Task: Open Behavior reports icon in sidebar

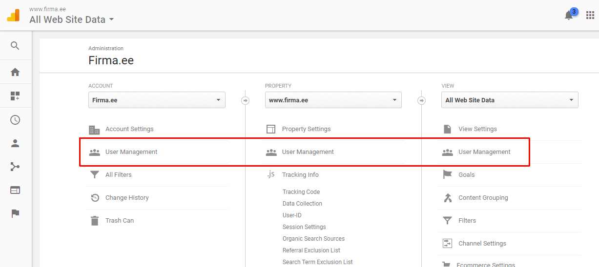Action: 15,190
